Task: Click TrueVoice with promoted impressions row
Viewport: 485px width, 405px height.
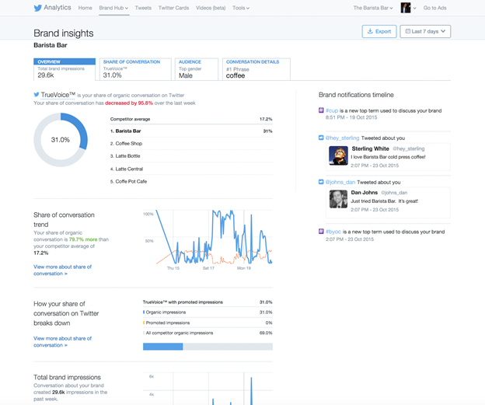Action: pyautogui.click(x=208, y=302)
